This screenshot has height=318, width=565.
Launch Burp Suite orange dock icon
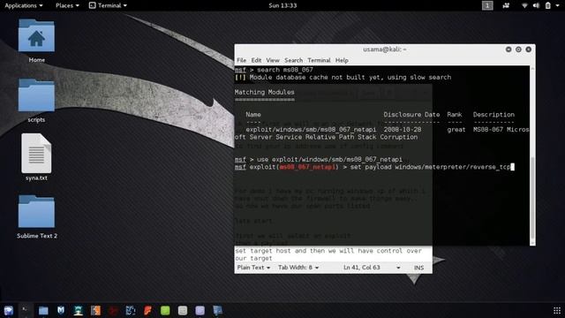click(x=96, y=310)
